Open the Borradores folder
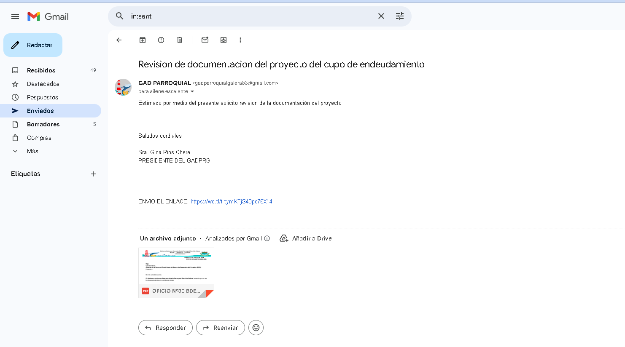This screenshot has width=625, height=347. [x=43, y=124]
